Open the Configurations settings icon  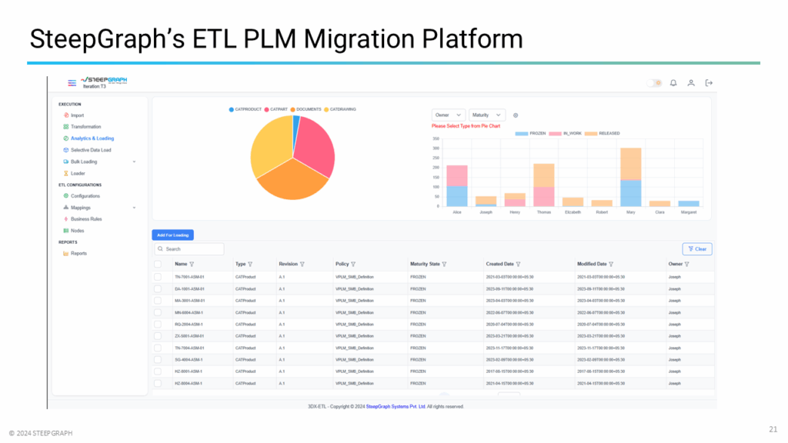point(65,195)
